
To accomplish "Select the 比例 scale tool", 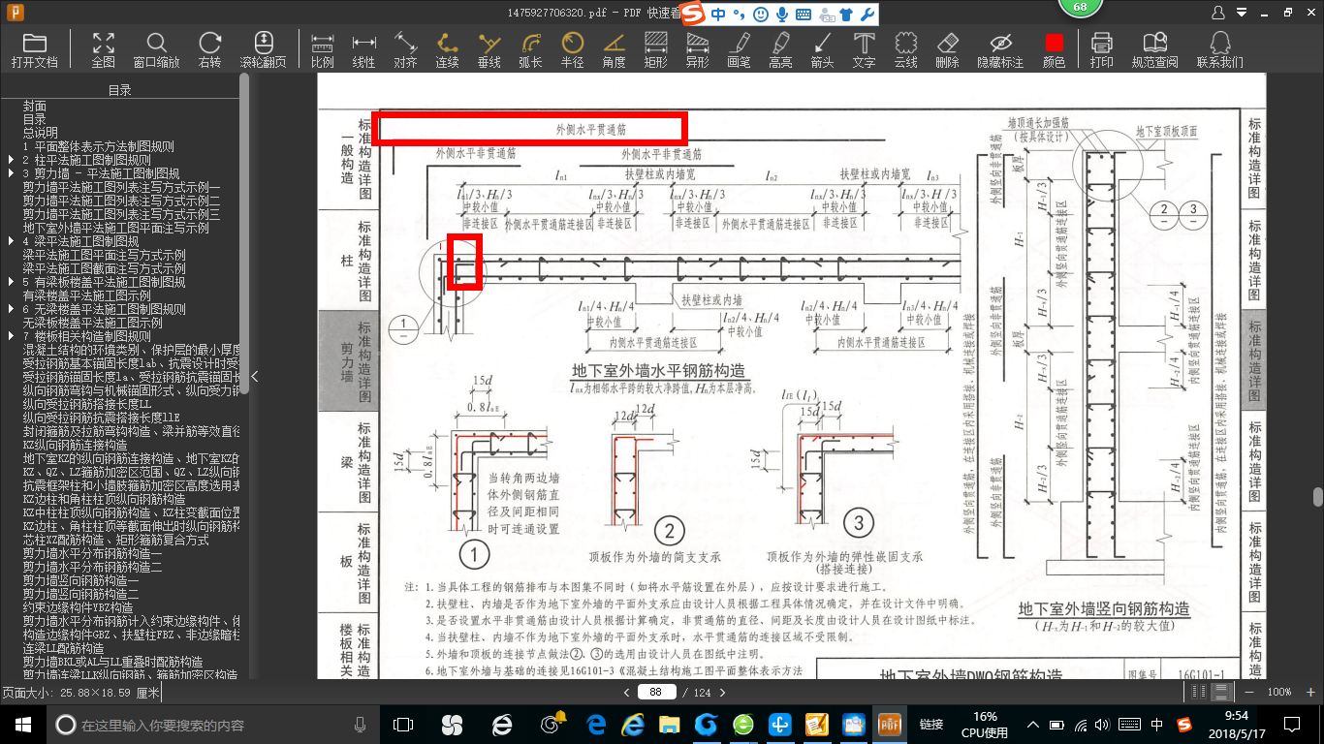I will pos(322,49).
